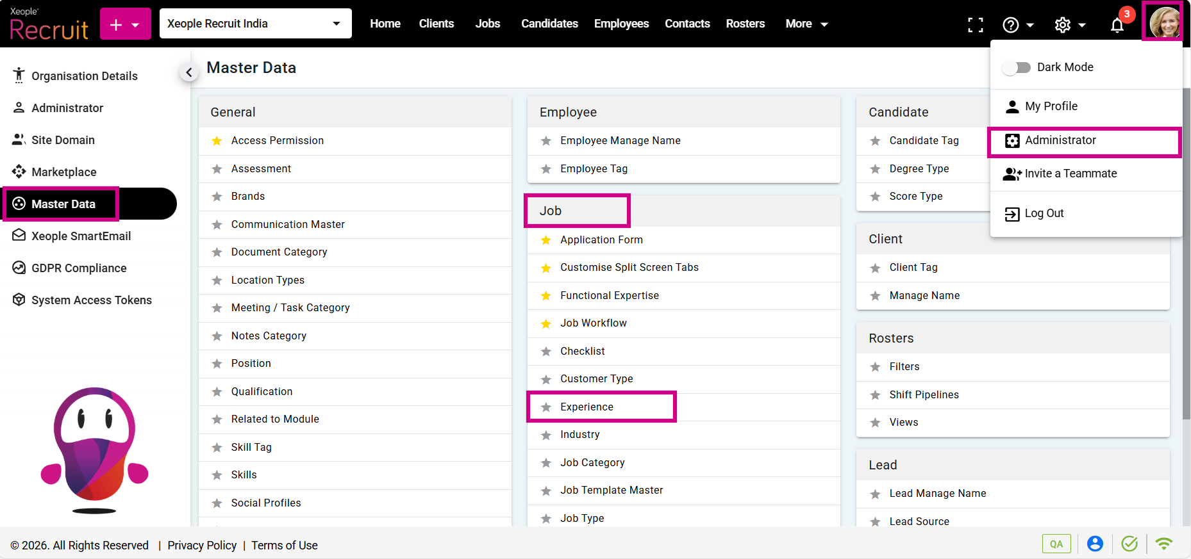Click the Wi-Fi status icon
The width and height of the screenshot is (1191, 559).
[1163, 544]
